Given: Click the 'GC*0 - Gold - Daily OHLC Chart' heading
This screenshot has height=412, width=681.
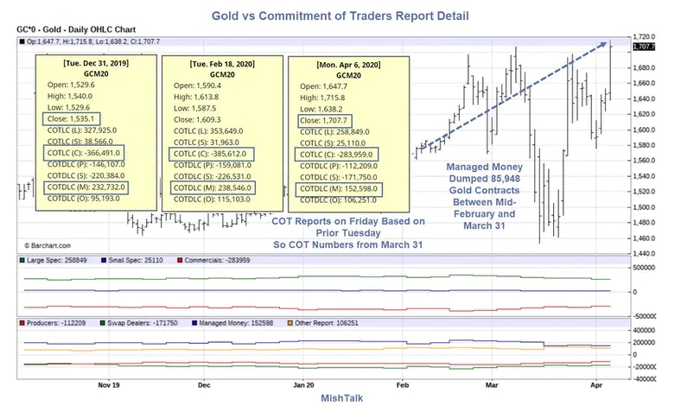Looking at the screenshot, I should click(x=76, y=29).
